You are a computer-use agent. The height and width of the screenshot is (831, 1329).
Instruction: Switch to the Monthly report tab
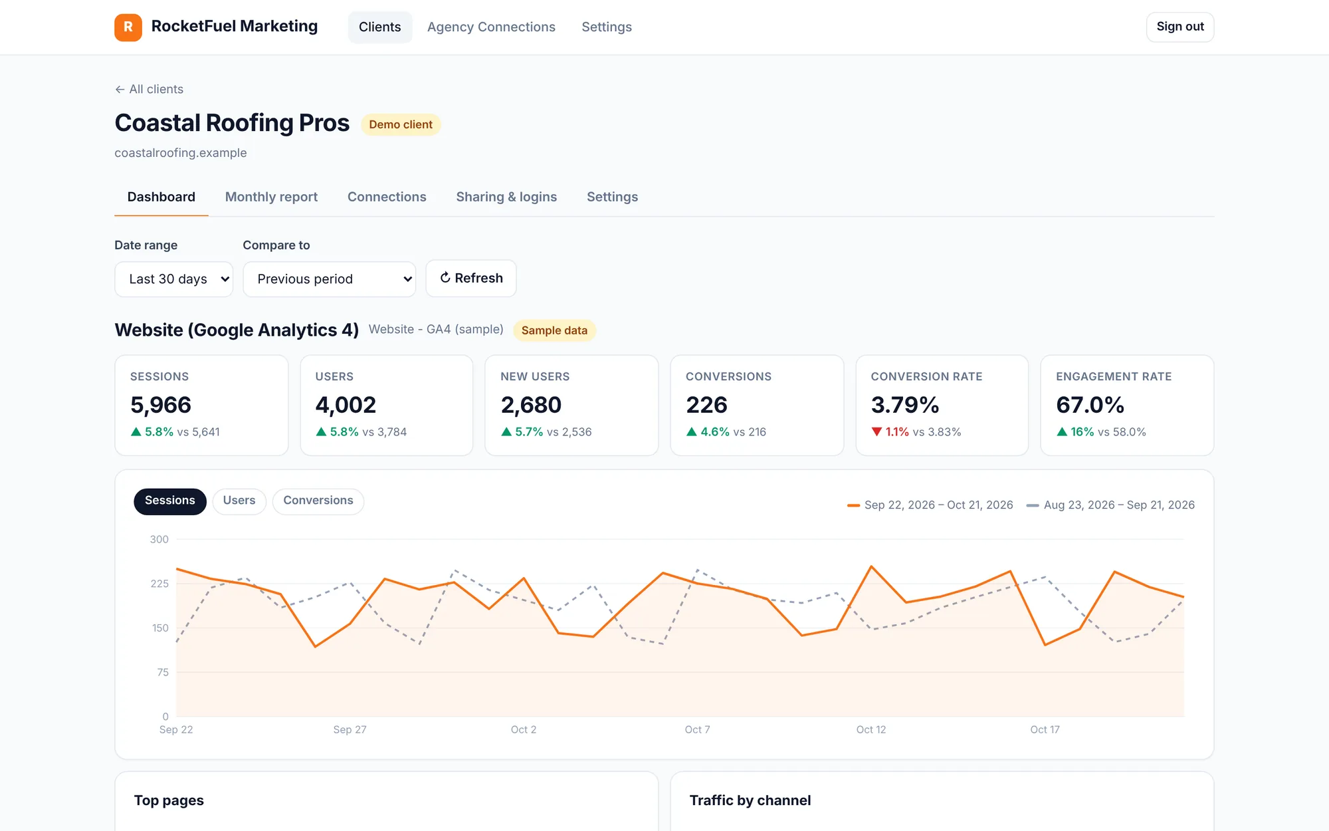[x=271, y=197]
